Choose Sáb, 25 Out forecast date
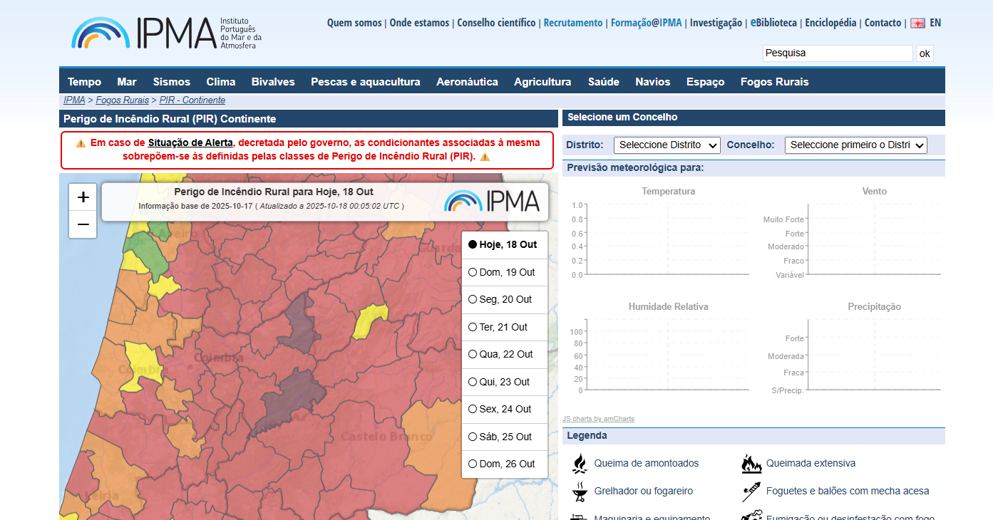 click(x=473, y=437)
